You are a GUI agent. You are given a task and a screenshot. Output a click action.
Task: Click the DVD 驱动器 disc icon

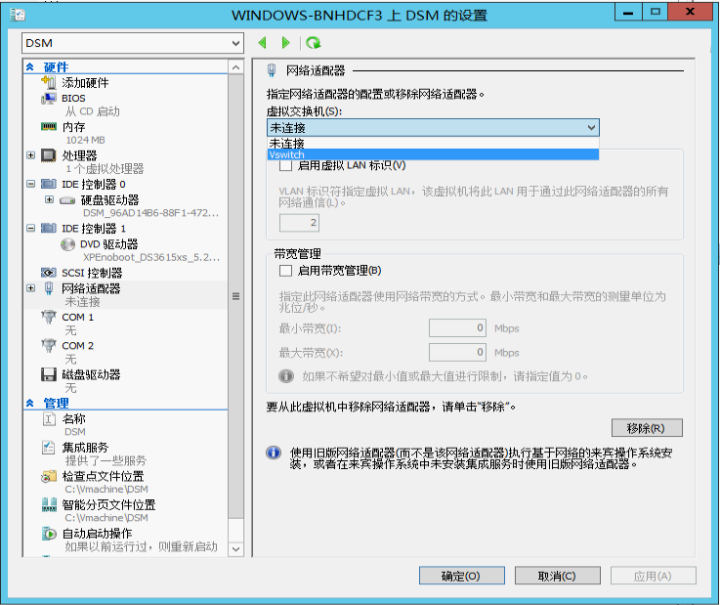tap(67, 244)
